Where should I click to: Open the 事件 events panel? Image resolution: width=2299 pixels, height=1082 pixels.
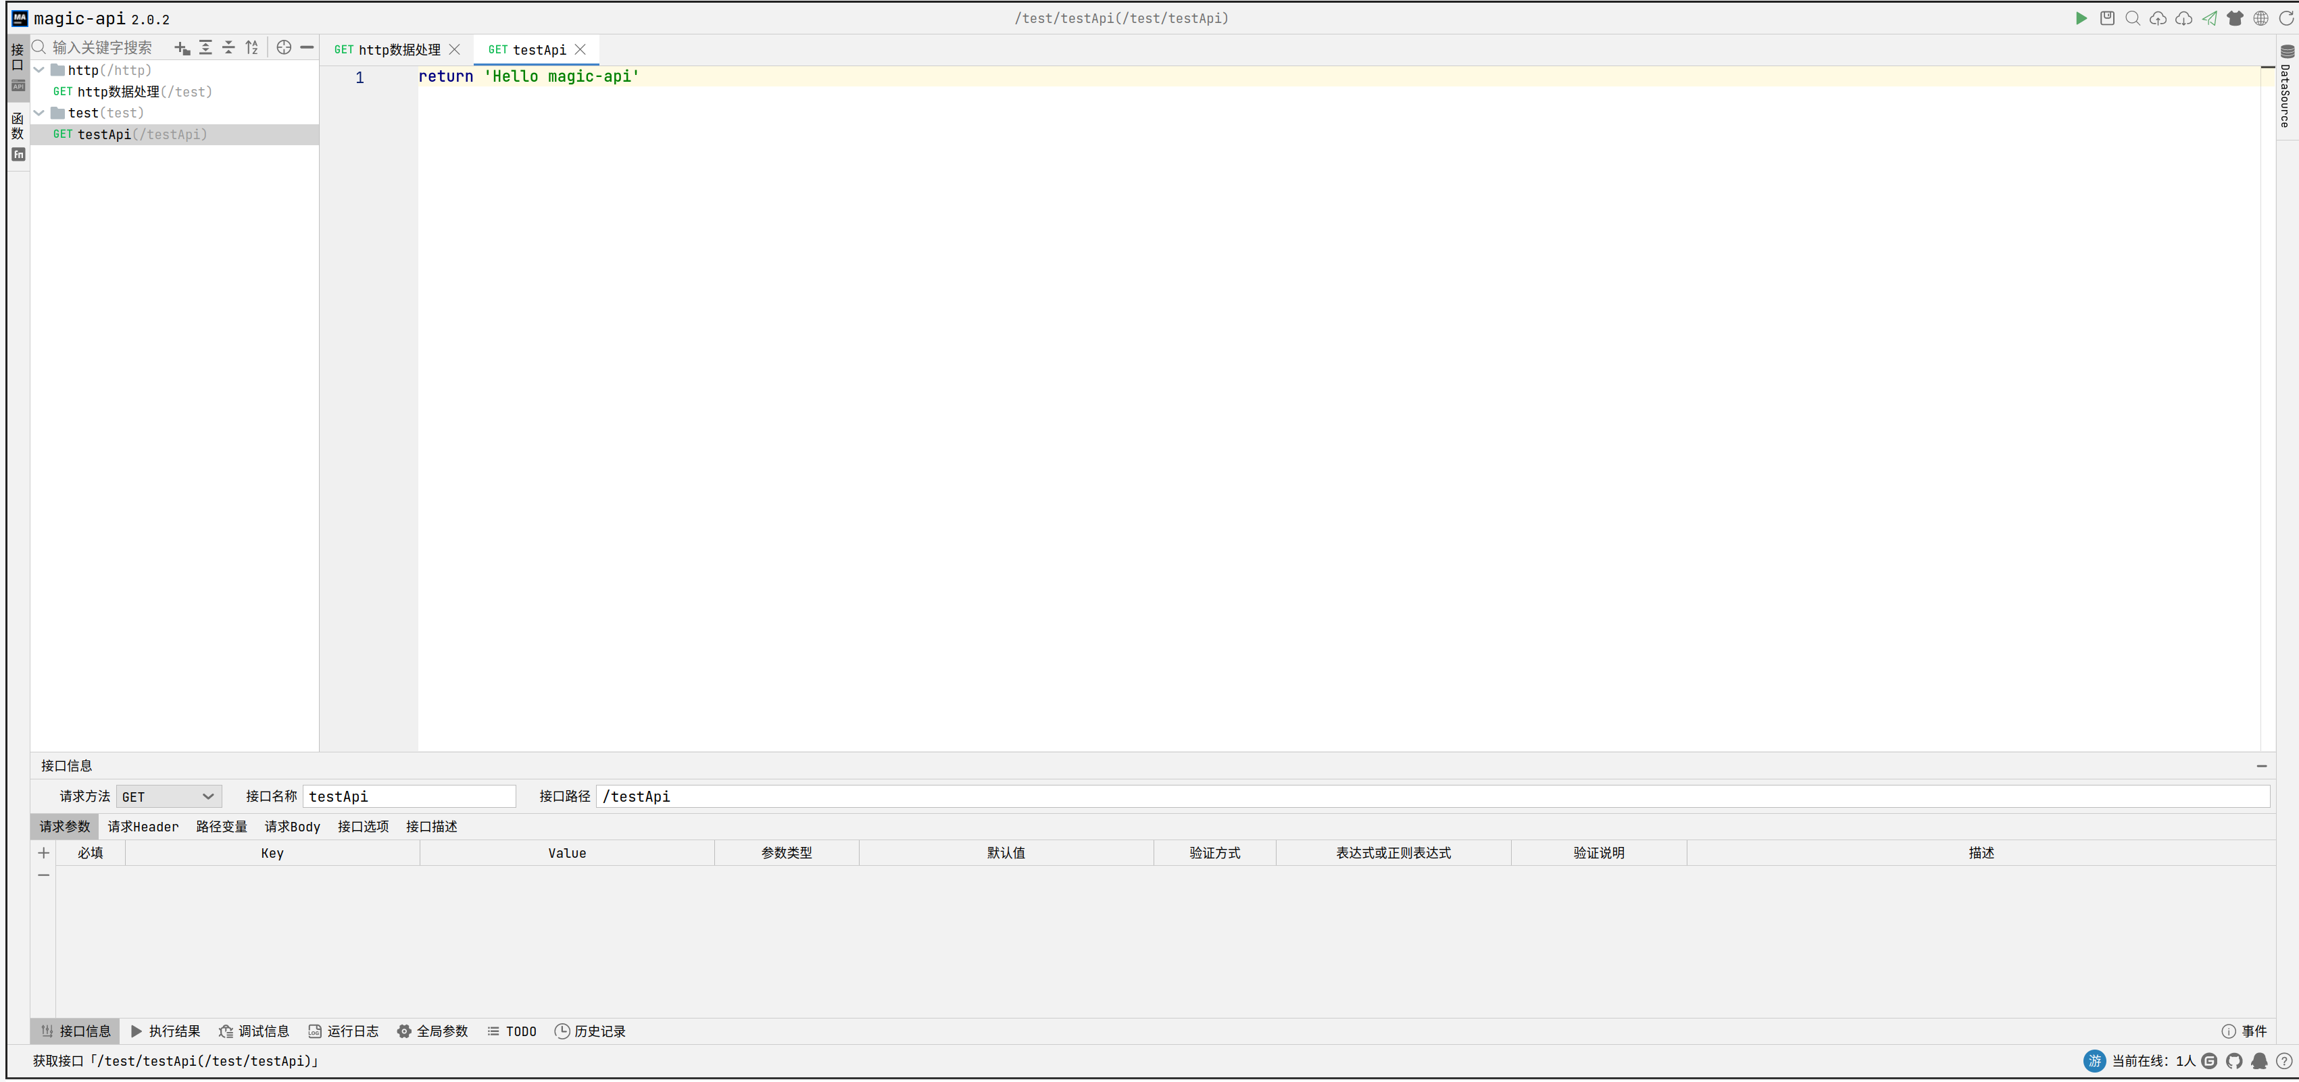(x=2244, y=1031)
